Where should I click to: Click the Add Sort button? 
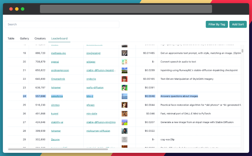coord(238,24)
